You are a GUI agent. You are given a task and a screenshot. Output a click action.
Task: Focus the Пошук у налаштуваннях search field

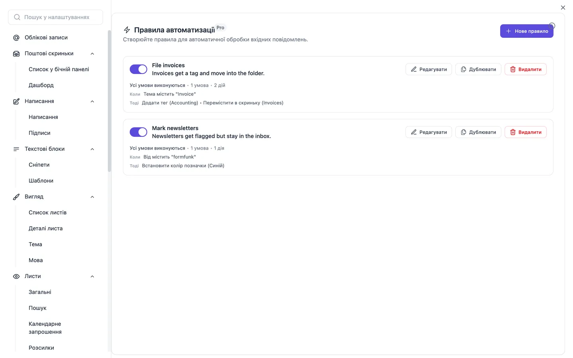click(x=55, y=17)
